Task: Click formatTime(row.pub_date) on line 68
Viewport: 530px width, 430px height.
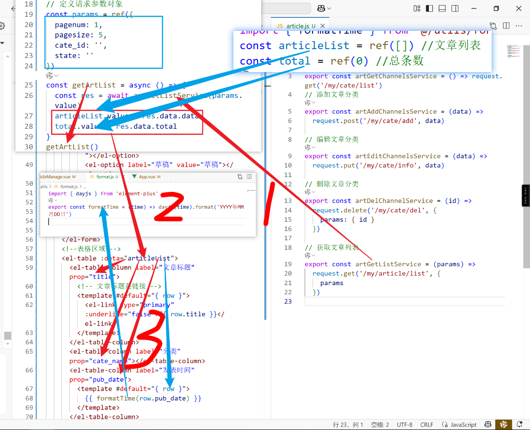Action: click(143, 398)
